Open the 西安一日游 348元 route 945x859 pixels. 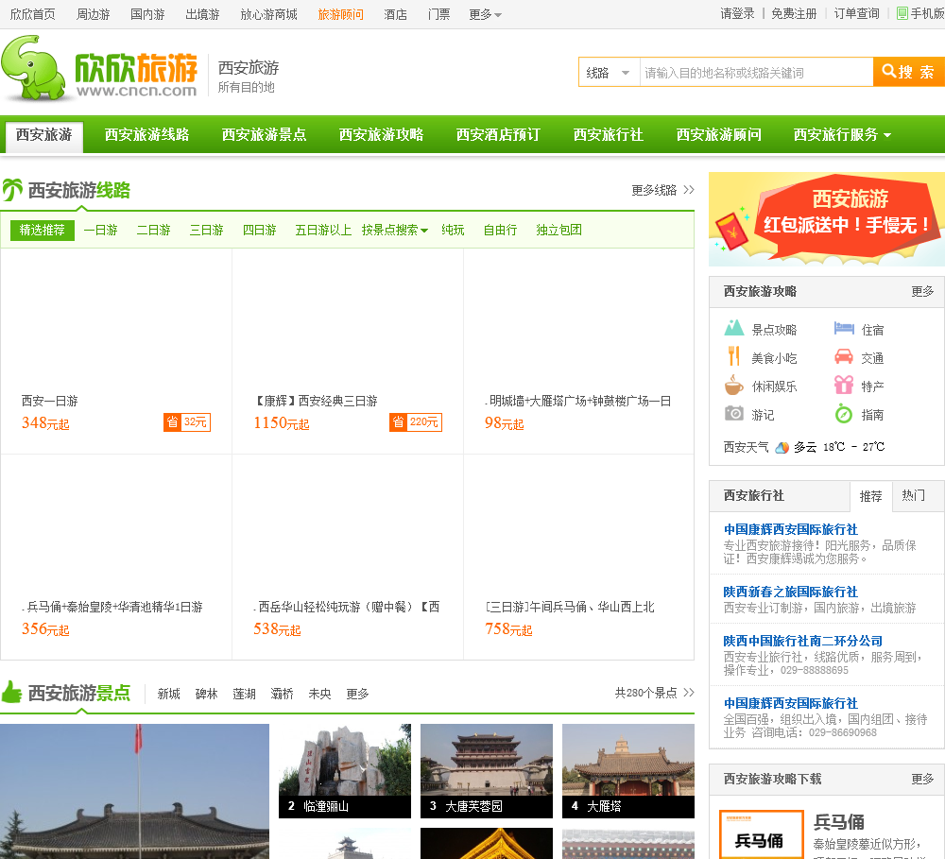(x=50, y=401)
